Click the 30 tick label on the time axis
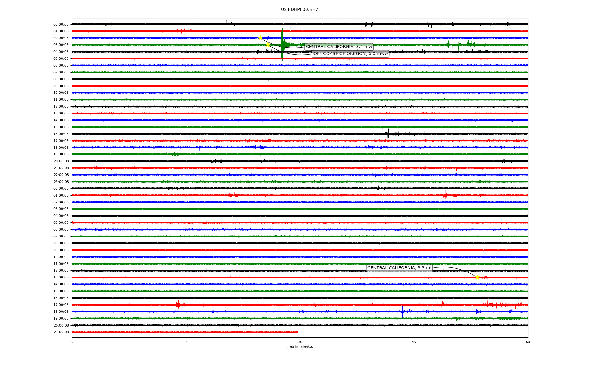This screenshot has height=375, width=600. point(300,342)
